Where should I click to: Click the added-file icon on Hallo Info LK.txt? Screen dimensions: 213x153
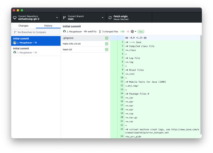tap(107, 44)
